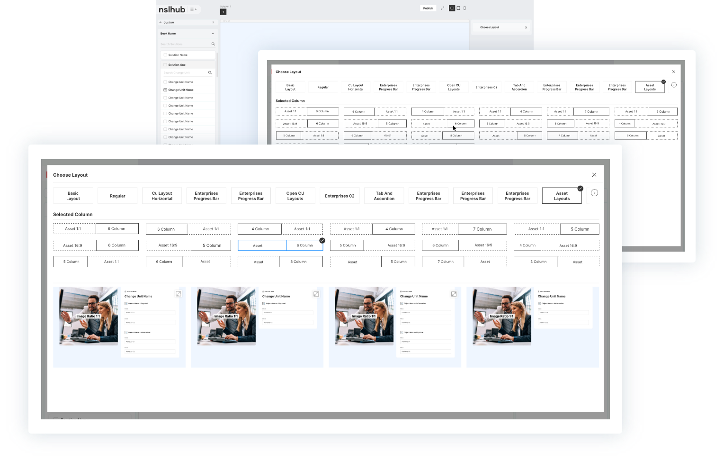Collapse the Book Name section chevron
Viewport: 724px width, 462px height.
coord(213,34)
